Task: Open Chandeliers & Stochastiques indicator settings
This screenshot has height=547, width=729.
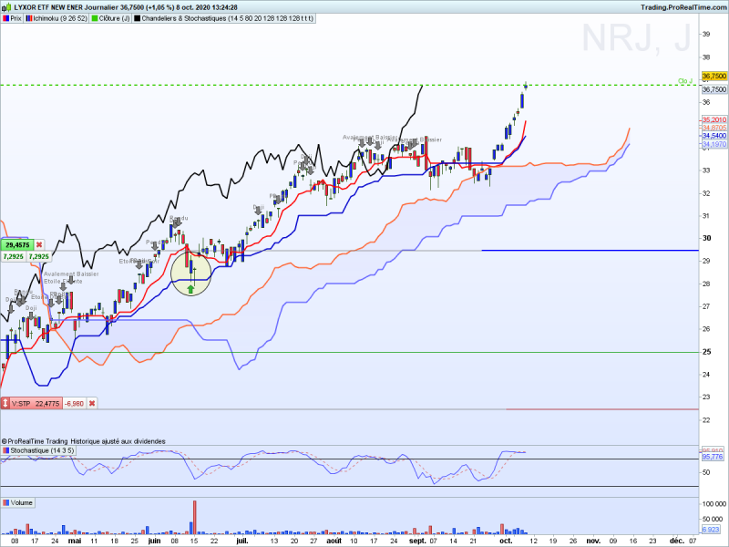Action: pos(224,18)
